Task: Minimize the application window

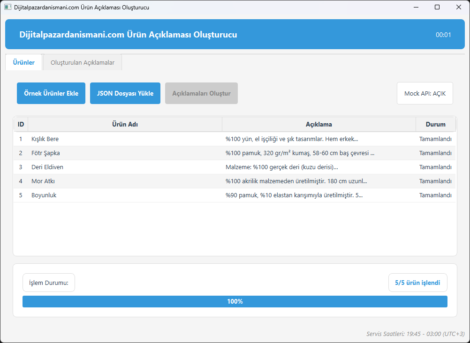Action: click(416, 7)
